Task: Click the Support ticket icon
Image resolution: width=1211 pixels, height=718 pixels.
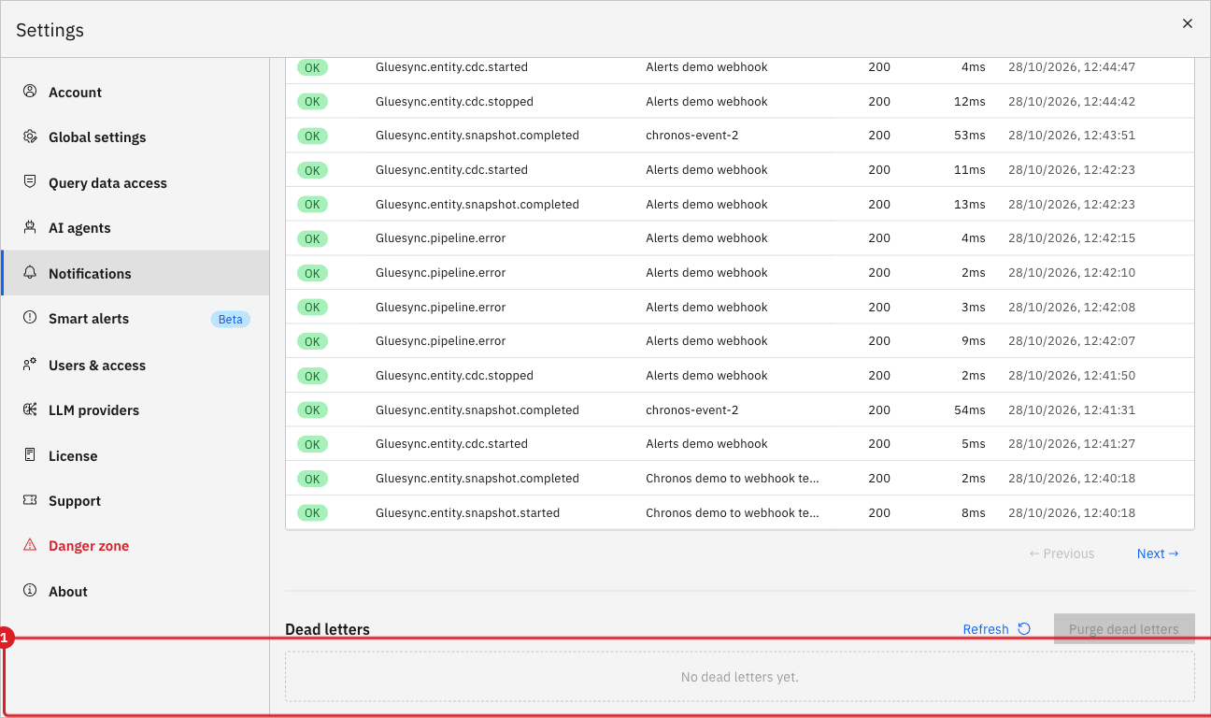Action: [x=30, y=500]
